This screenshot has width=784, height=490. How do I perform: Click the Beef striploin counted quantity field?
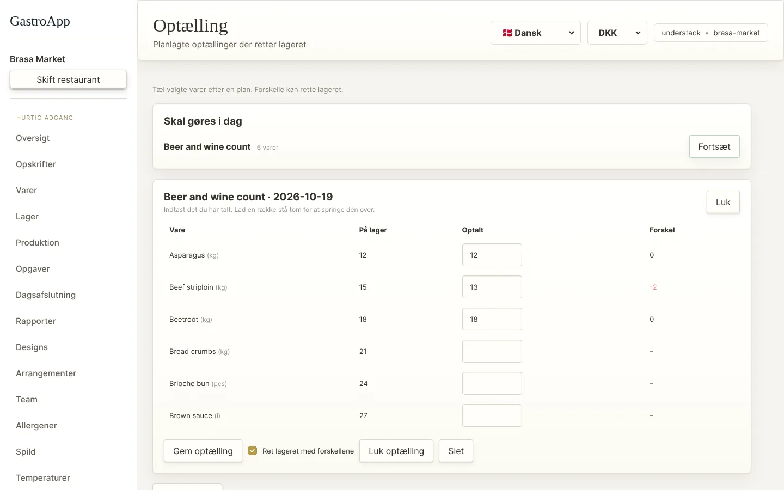(492, 287)
